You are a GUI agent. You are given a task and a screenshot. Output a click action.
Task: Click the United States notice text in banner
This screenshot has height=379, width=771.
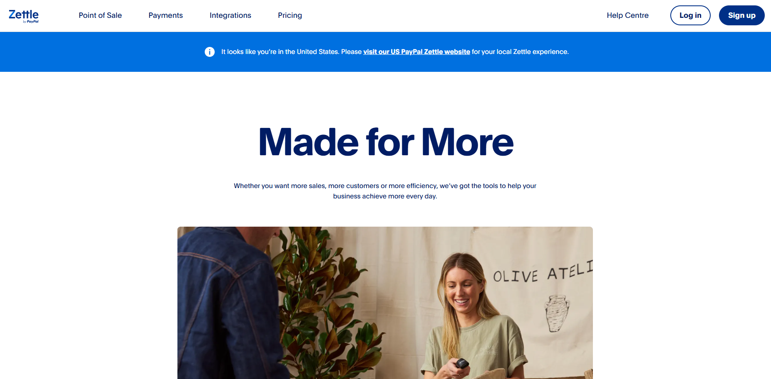click(291, 52)
